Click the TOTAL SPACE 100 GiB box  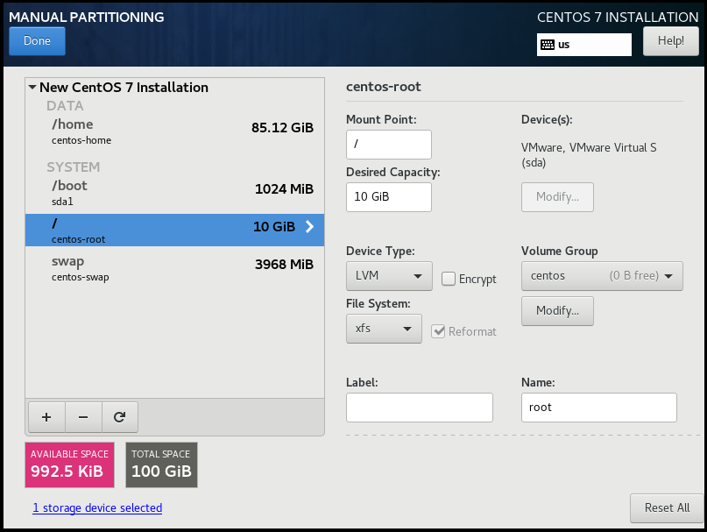point(161,465)
